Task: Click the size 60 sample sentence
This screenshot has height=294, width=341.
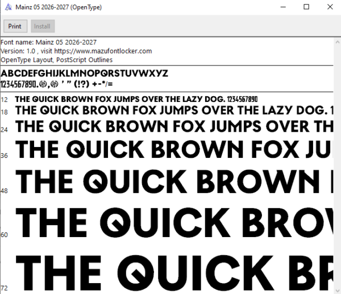Action: pyautogui.click(x=174, y=222)
